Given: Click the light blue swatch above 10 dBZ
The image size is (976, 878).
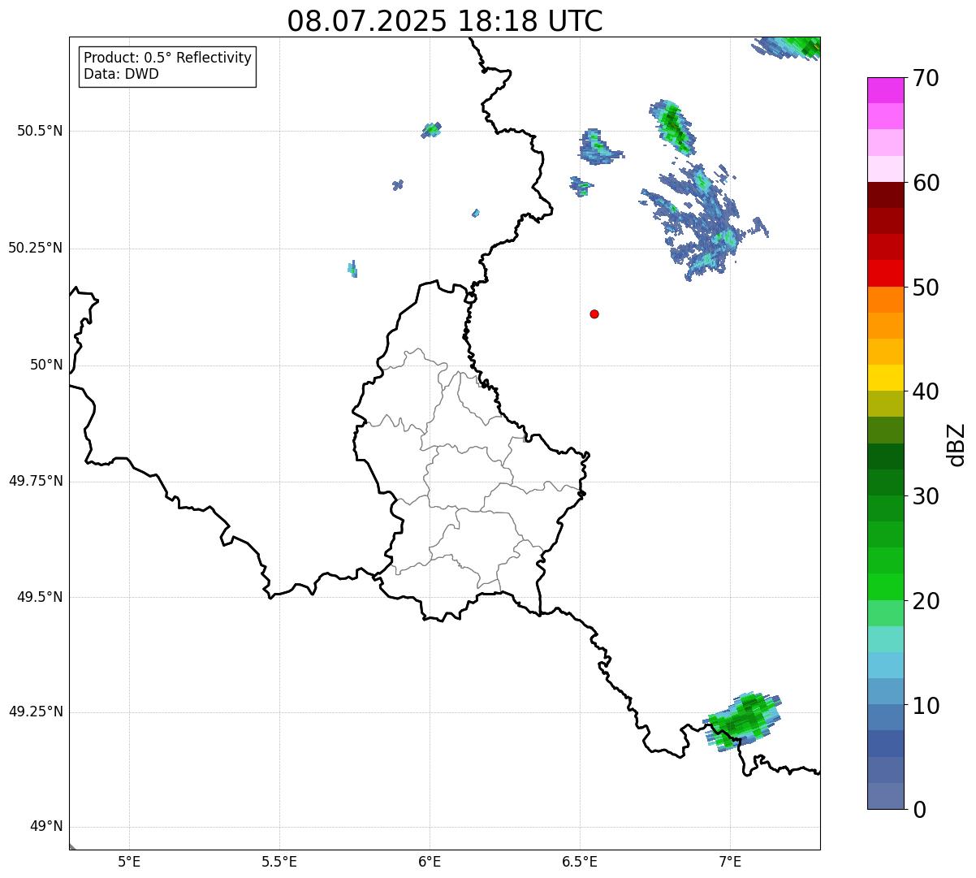Looking at the screenshot, I should [886, 691].
